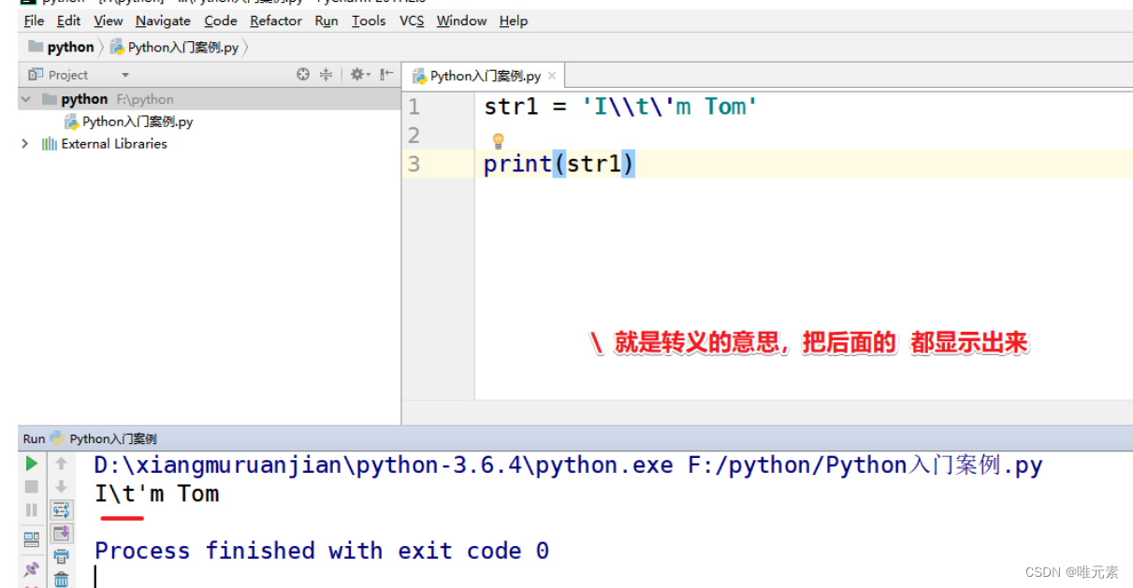
Task: Click the up-arrow stack trace icon
Action: pos(61,463)
